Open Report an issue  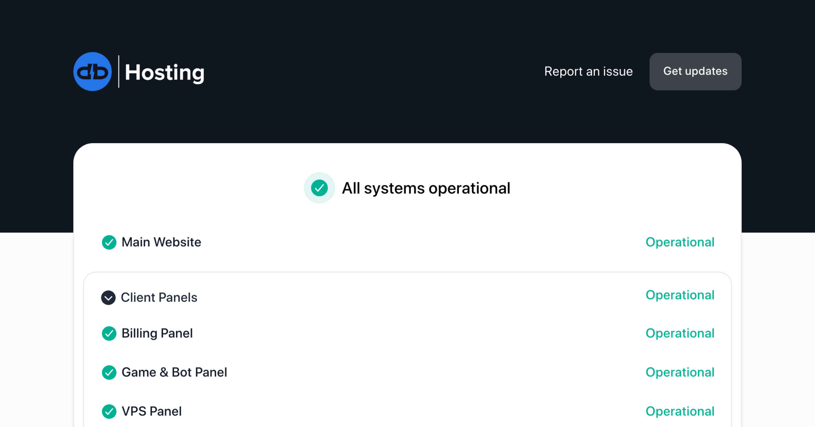click(588, 72)
